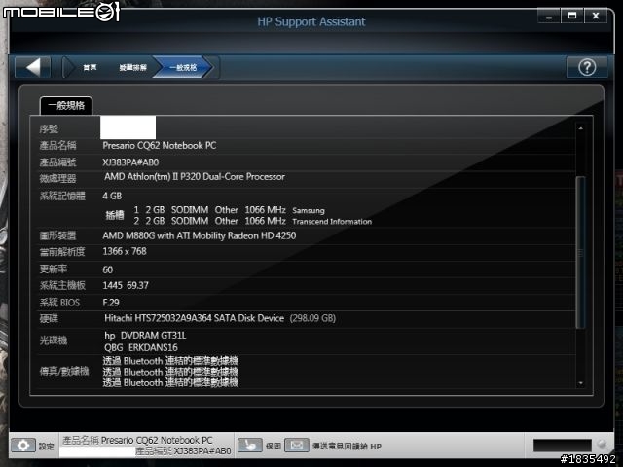Click motherboard value 1445 69.37
This screenshot has height=467, width=623.
click(126, 285)
